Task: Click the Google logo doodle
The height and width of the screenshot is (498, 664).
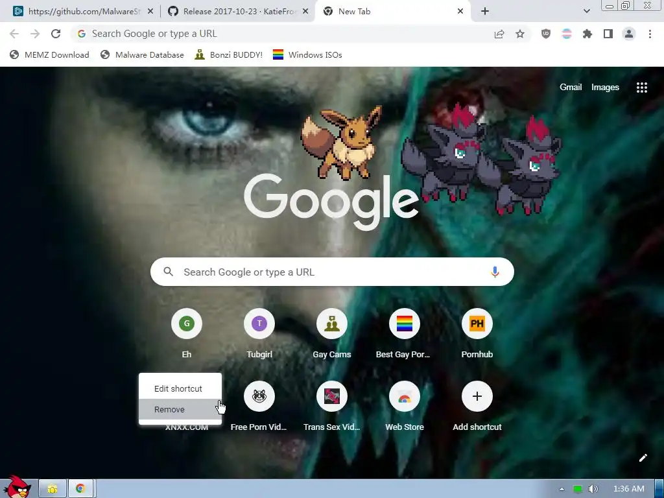Action: point(331,202)
